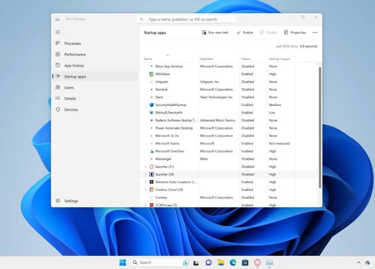Select the Slack row
Viewport: 375px width, 269px height.
tap(229, 97)
